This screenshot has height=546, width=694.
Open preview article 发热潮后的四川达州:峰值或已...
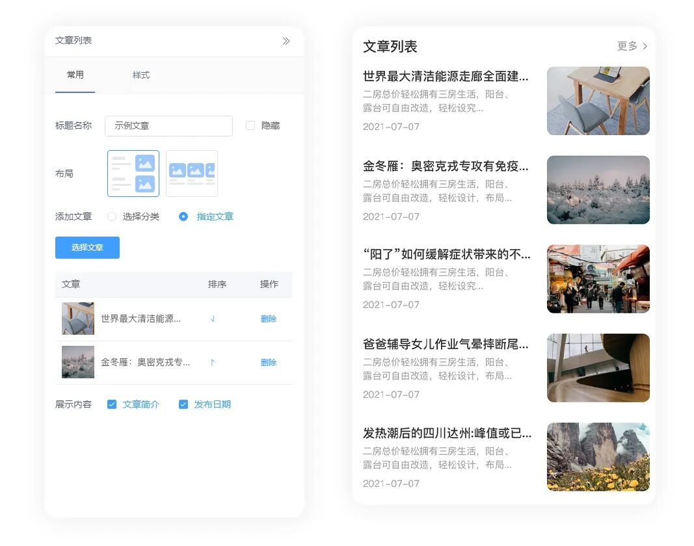447,433
